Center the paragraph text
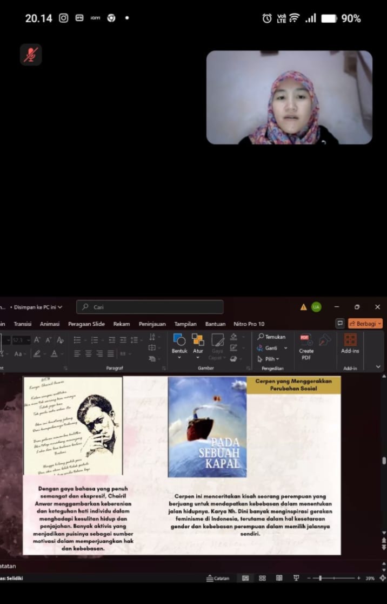This screenshot has height=604, width=387. pos(89,353)
